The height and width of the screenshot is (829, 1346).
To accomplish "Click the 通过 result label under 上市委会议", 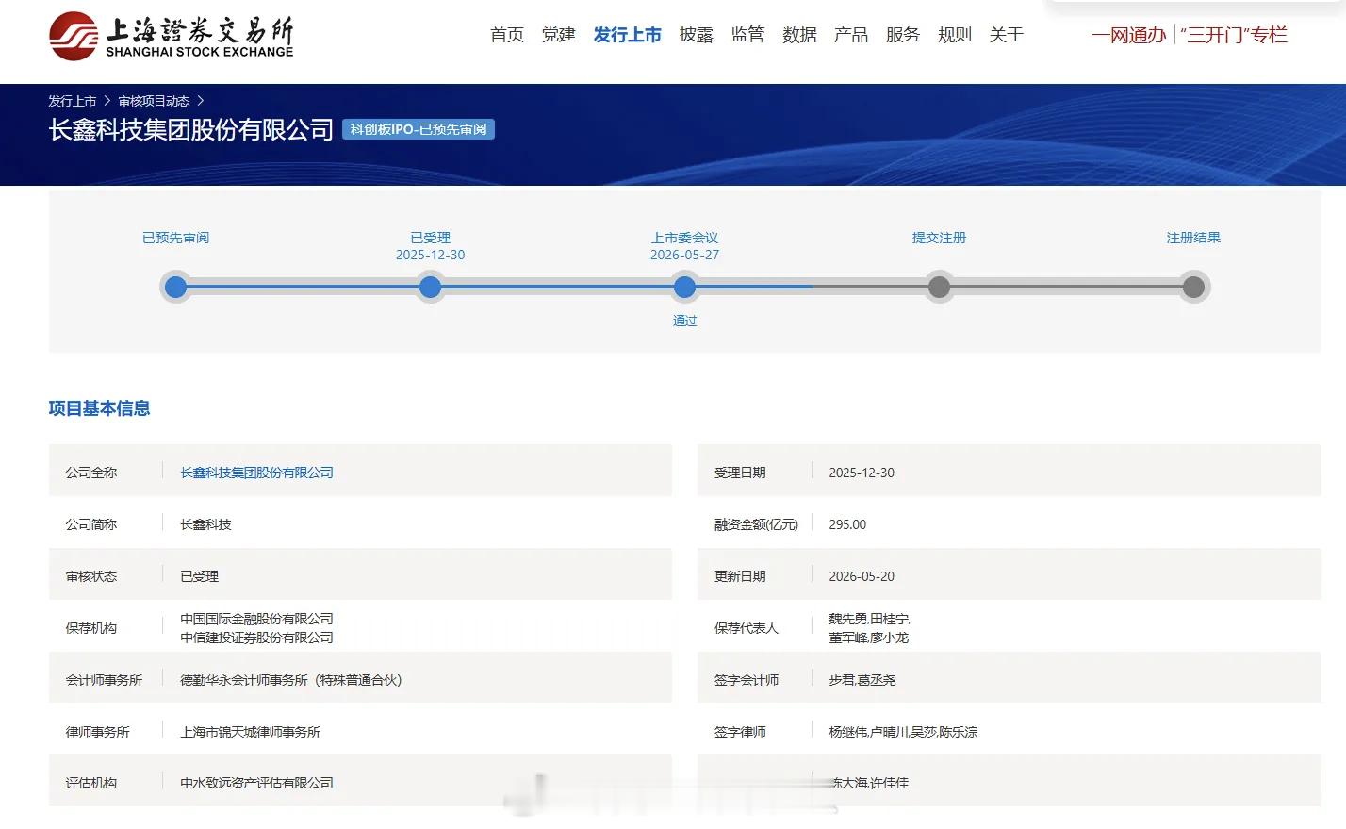I will pyautogui.click(x=685, y=321).
